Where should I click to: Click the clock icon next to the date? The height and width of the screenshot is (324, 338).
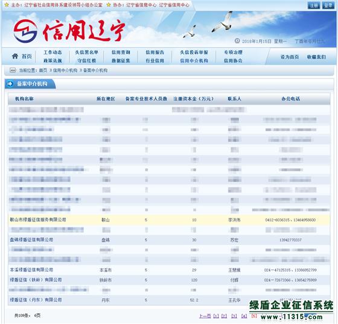[x=237, y=40]
